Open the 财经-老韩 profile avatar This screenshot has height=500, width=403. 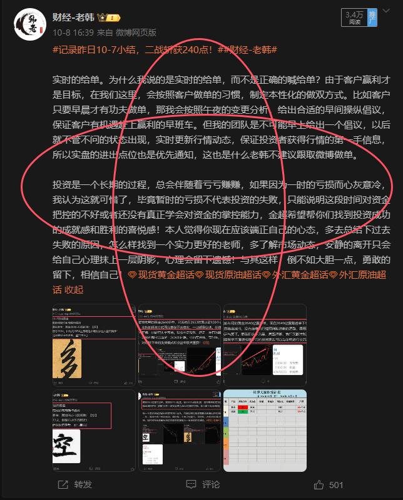(30, 24)
